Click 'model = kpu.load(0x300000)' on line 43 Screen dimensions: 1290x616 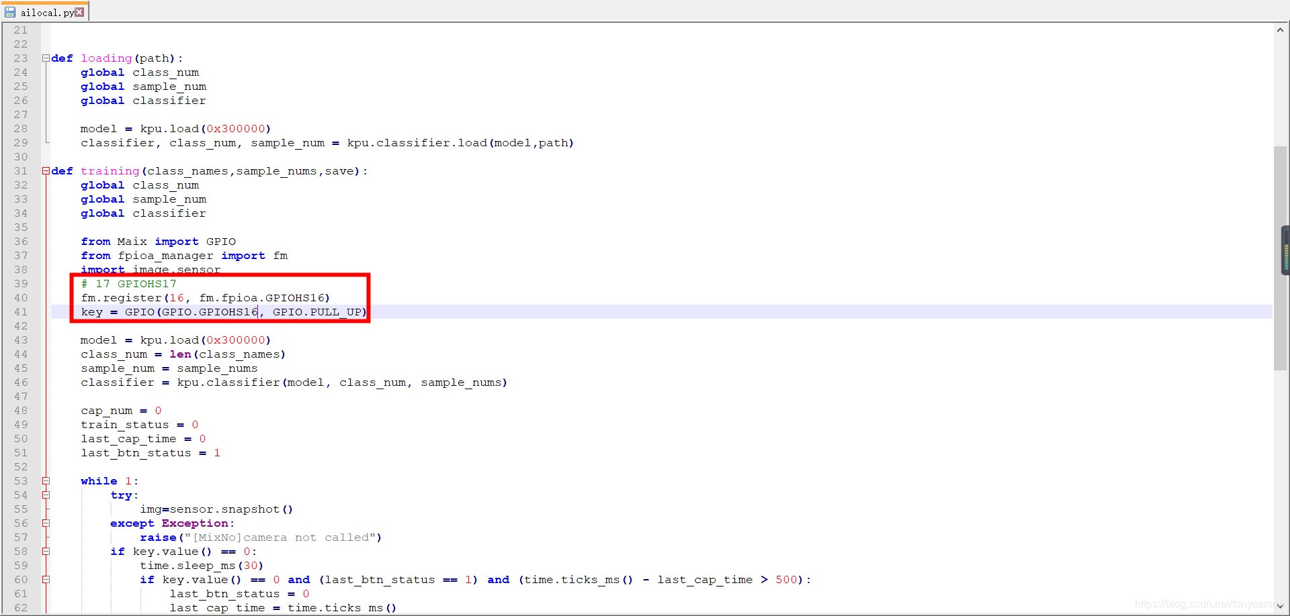click(176, 340)
